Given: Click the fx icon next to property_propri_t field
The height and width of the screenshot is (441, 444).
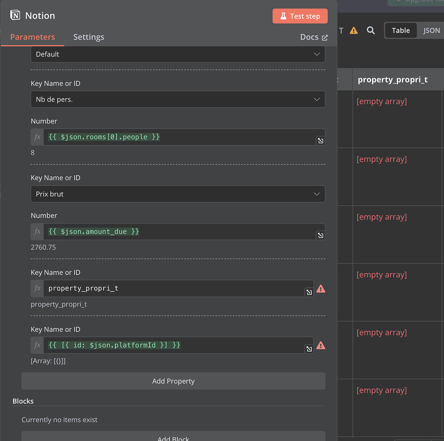Looking at the screenshot, I should [x=37, y=288].
